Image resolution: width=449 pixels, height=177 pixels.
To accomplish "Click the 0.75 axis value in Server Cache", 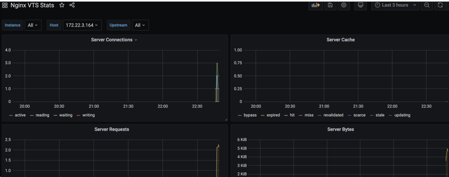I will click(x=238, y=63).
